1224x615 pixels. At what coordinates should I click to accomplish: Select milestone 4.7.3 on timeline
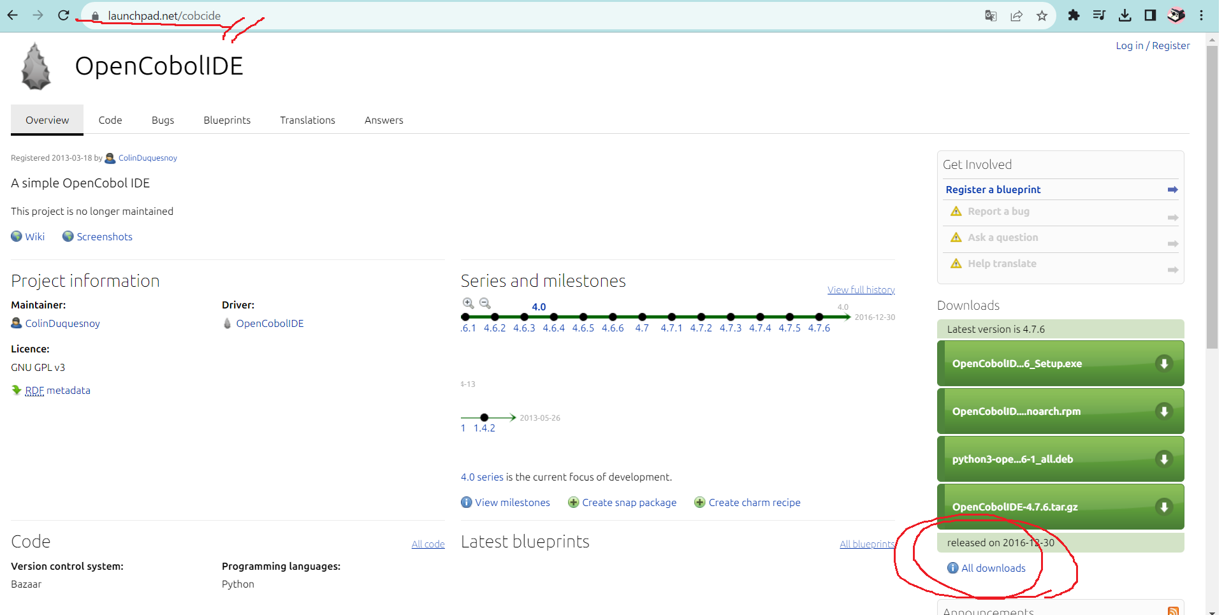[731, 328]
